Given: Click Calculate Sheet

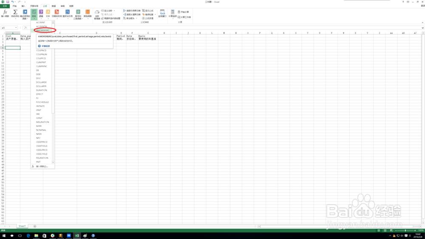Looking at the screenshot, I should (x=184, y=17).
